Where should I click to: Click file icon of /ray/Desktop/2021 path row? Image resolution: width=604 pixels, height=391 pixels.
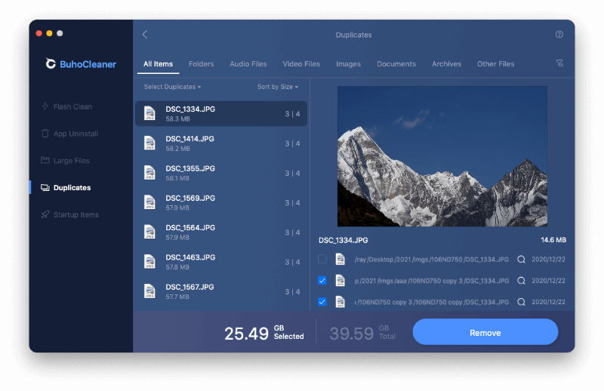[x=341, y=259]
